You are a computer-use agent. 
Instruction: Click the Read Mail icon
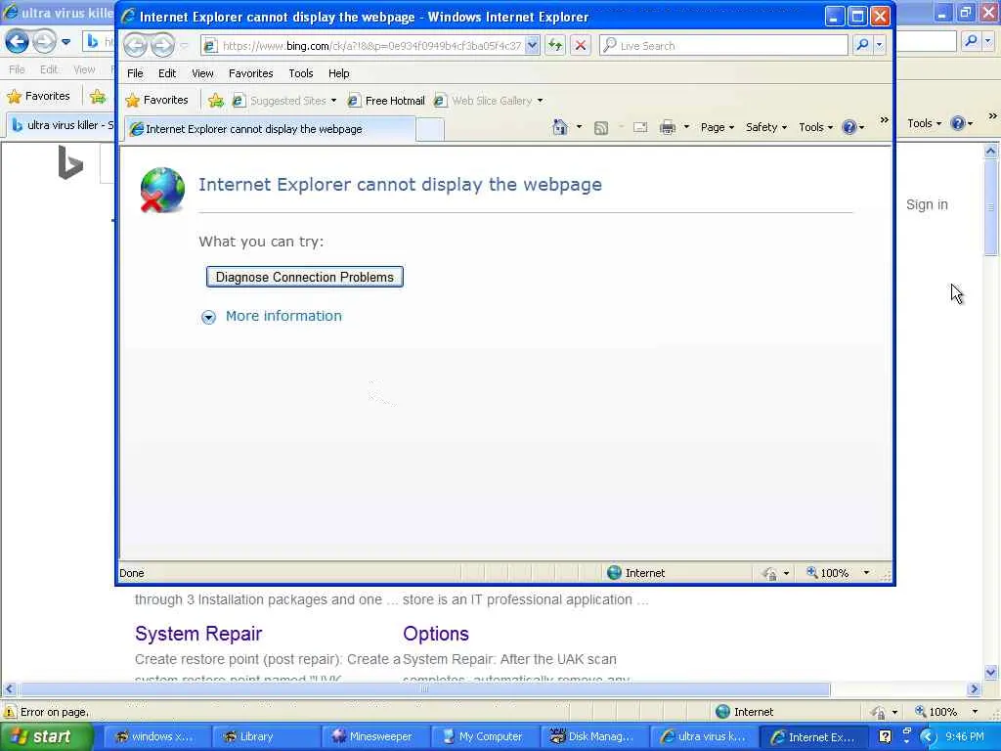coord(640,128)
